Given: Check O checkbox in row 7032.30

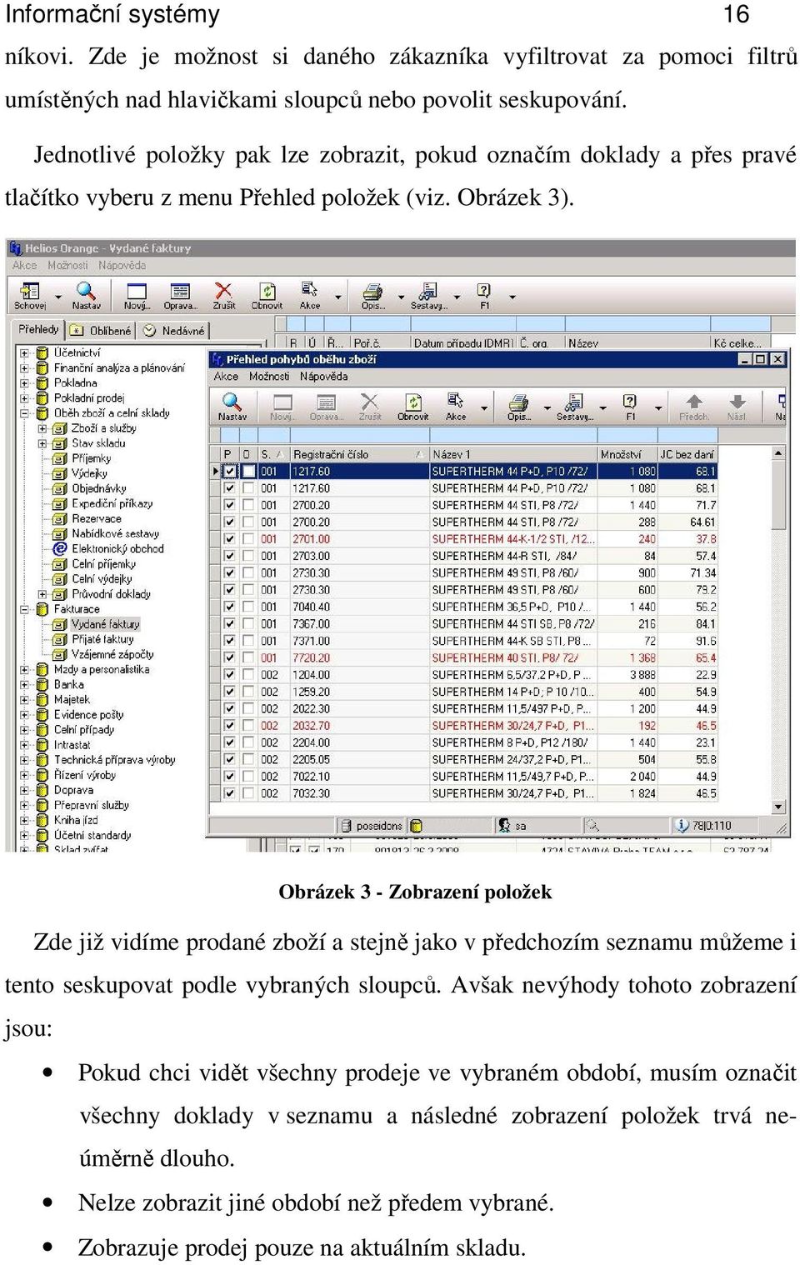Looking at the screenshot, I should (x=248, y=793).
